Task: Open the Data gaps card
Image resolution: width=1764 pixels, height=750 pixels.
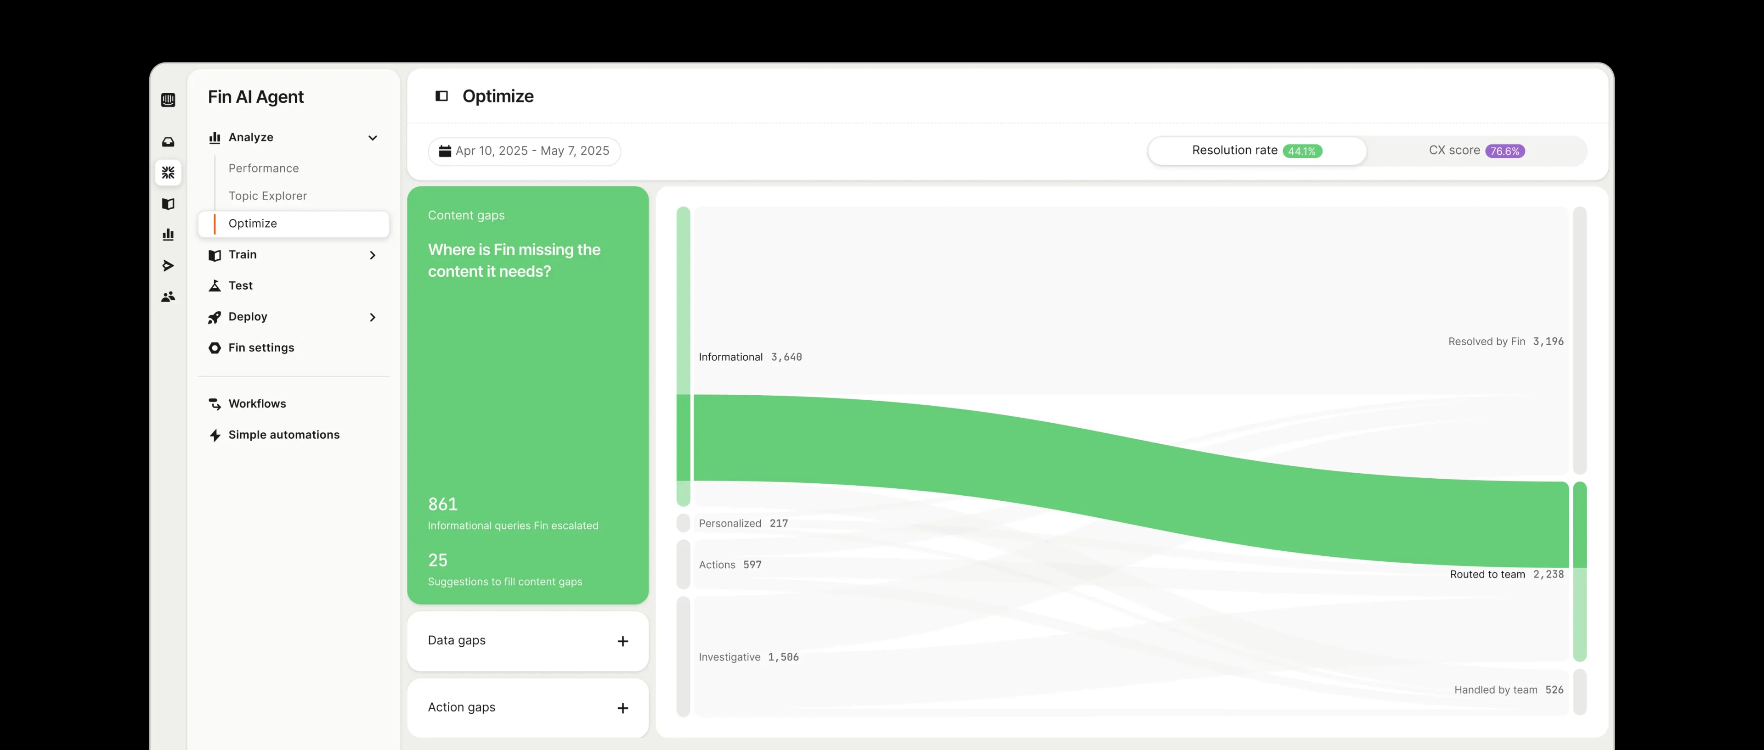Action: [527, 641]
